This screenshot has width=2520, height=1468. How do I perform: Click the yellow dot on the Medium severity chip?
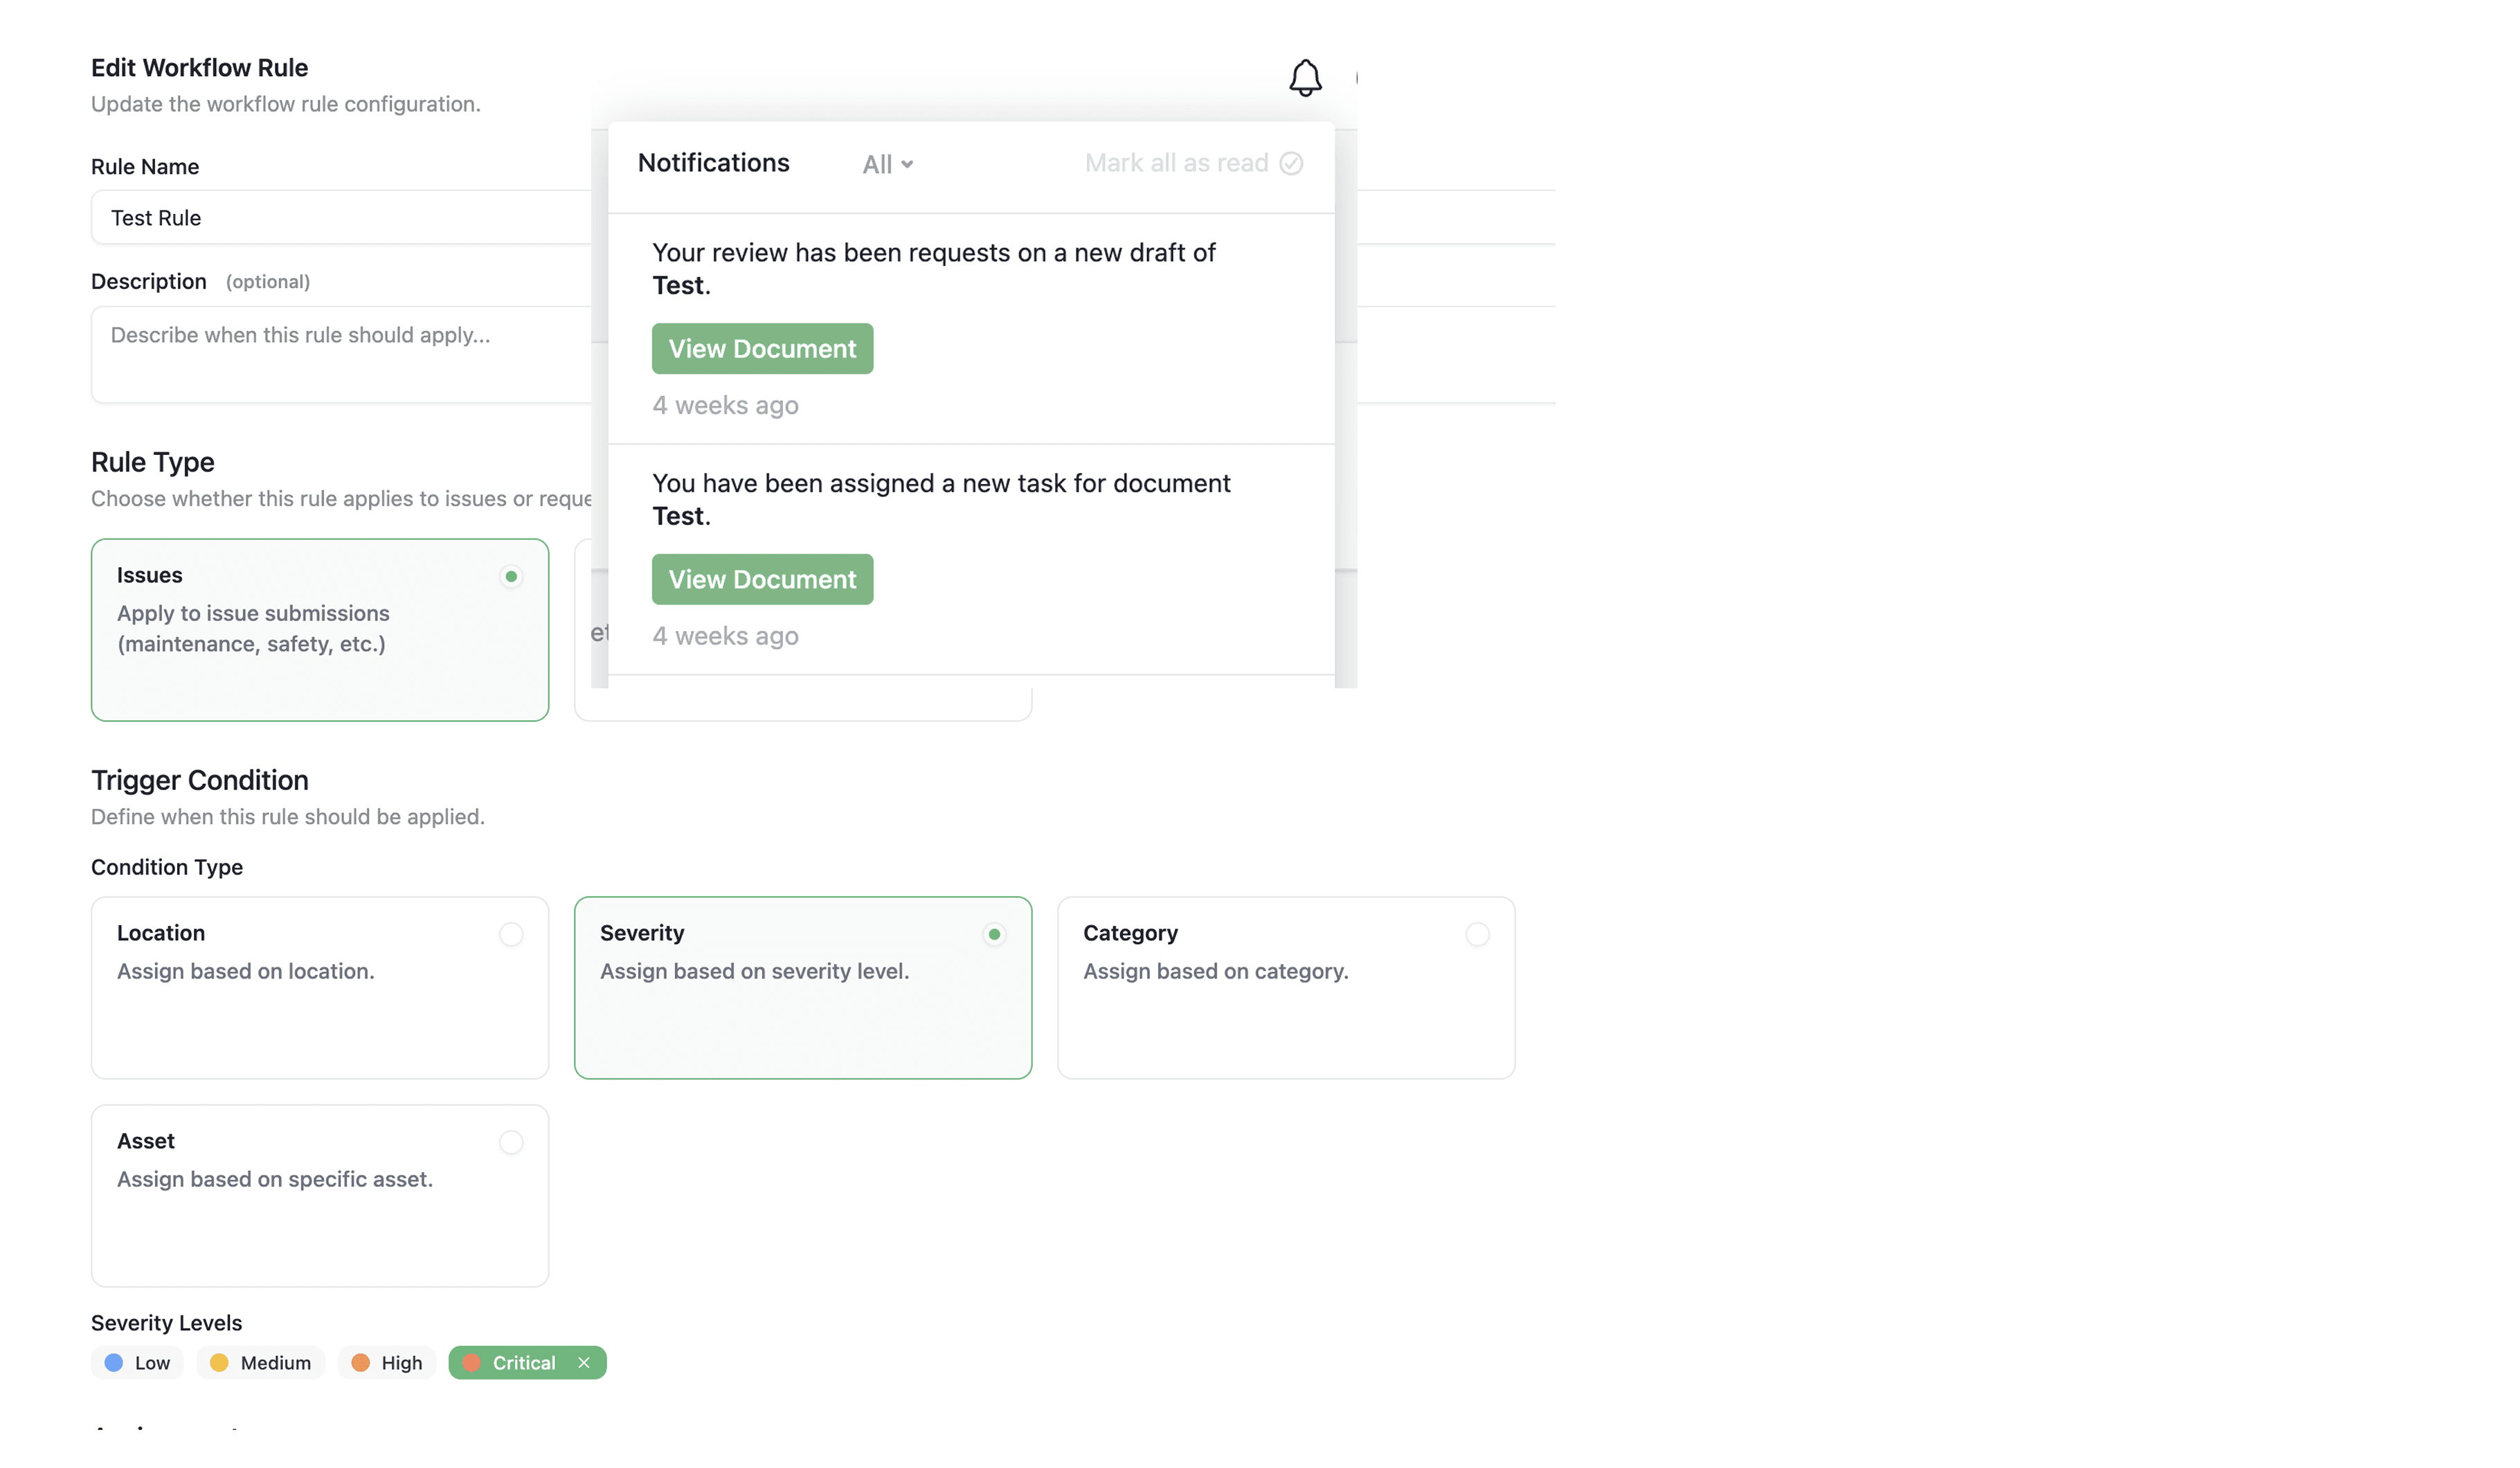click(220, 1362)
